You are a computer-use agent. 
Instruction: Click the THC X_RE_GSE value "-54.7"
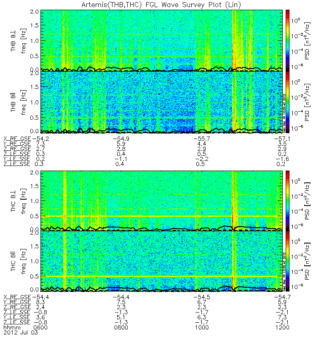point(282,297)
